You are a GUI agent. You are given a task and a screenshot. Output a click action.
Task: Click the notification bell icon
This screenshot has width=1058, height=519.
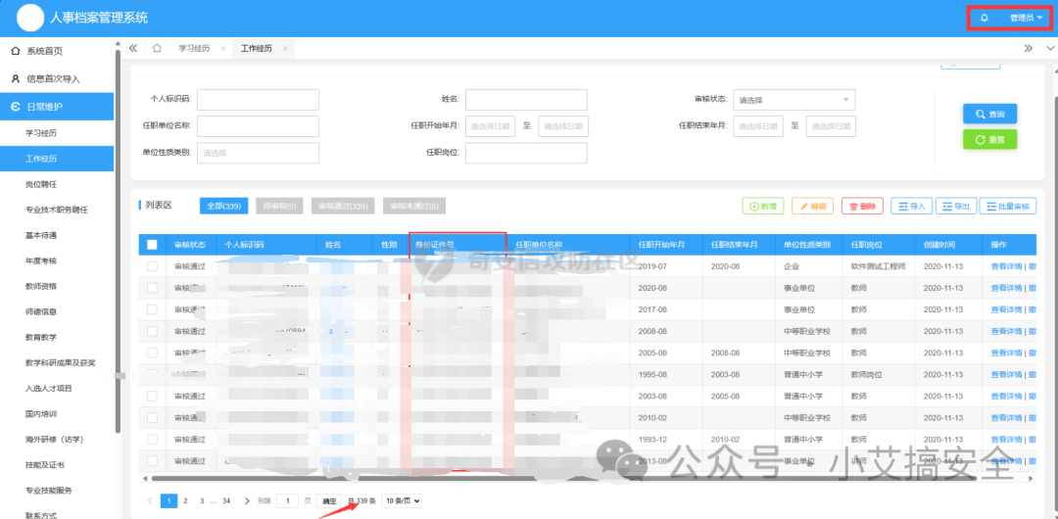click(x=984, y=19)
